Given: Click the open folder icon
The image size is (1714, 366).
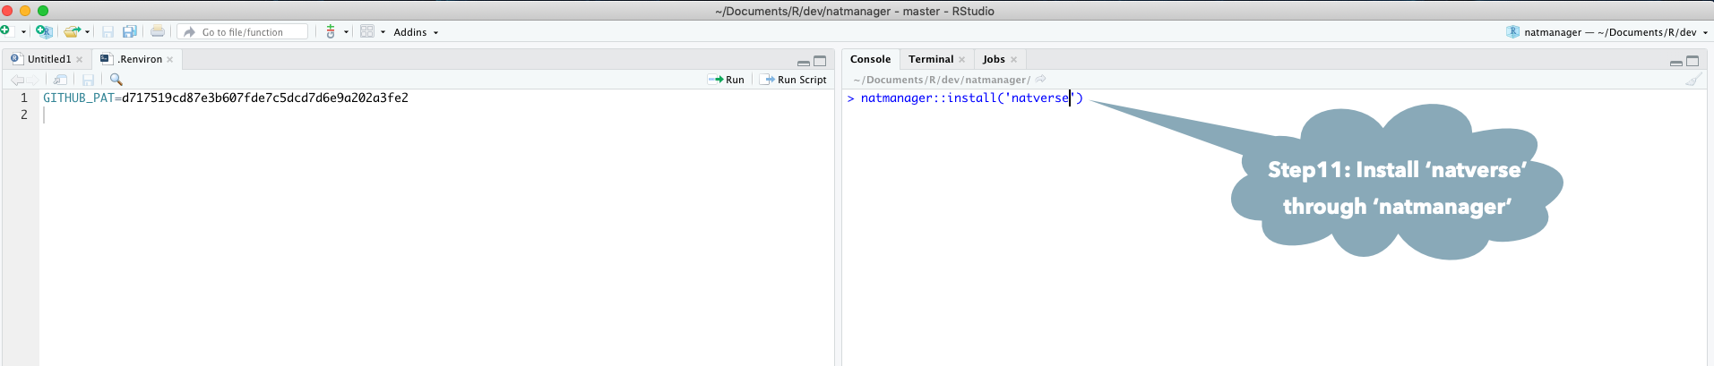Looking at the screenshot, I should [x=73, y=31].
